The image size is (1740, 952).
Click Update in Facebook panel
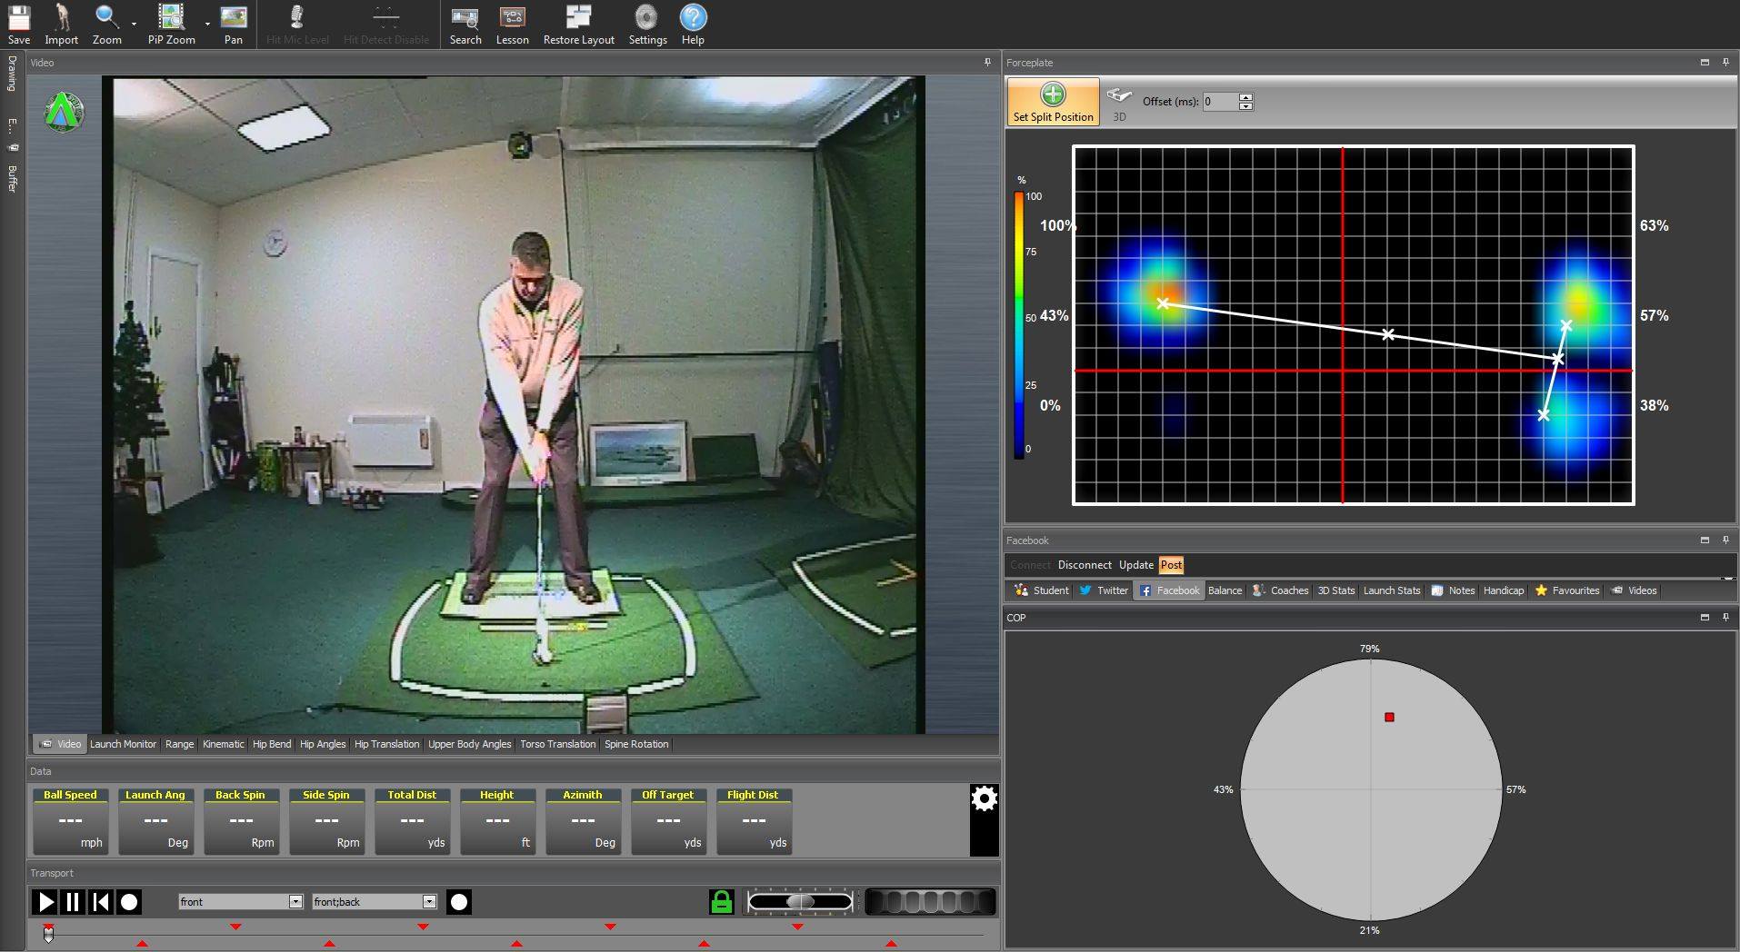point(1135,565)
